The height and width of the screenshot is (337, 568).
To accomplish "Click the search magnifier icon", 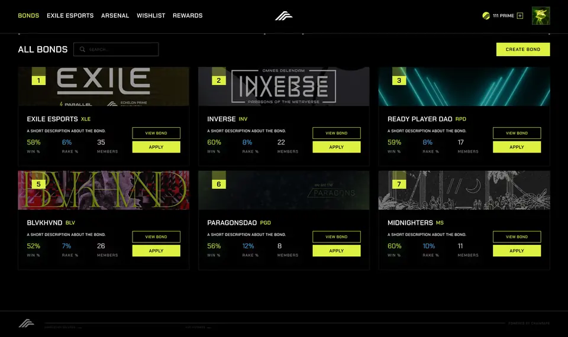I will pyautogui.click(x=82, y=49).
